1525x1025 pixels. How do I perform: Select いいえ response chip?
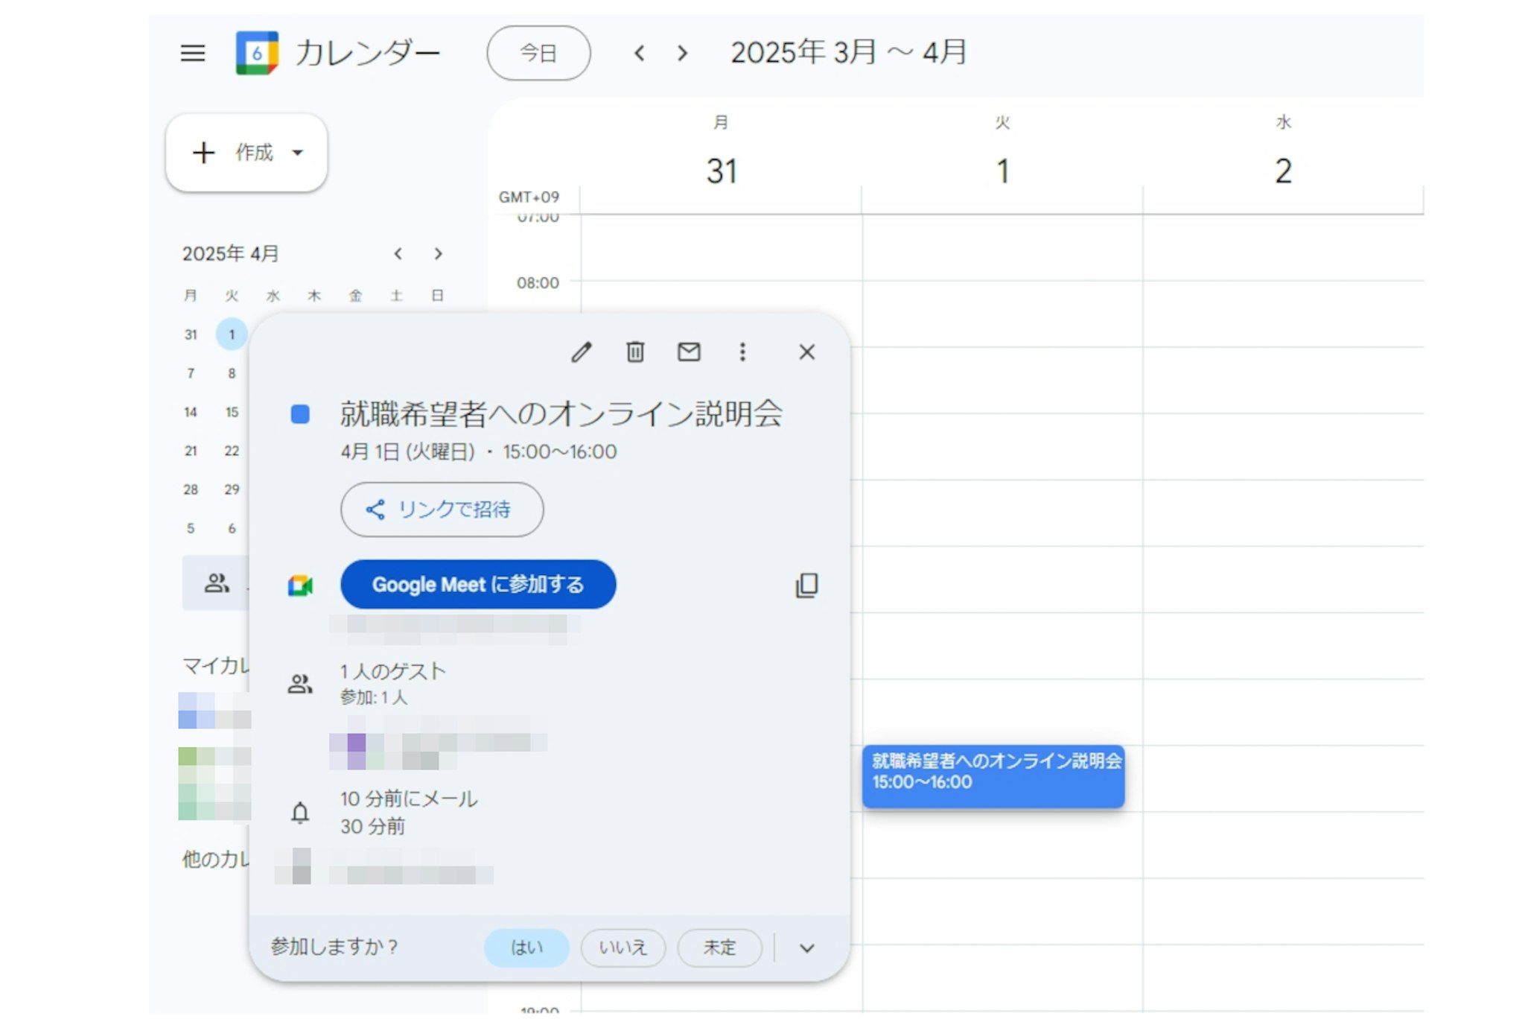623,948
